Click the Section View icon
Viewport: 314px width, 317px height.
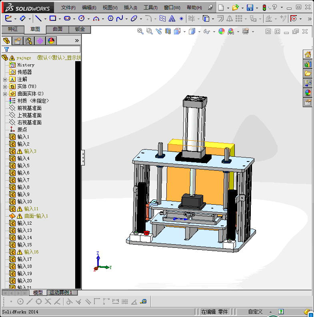tap(168, 31)
